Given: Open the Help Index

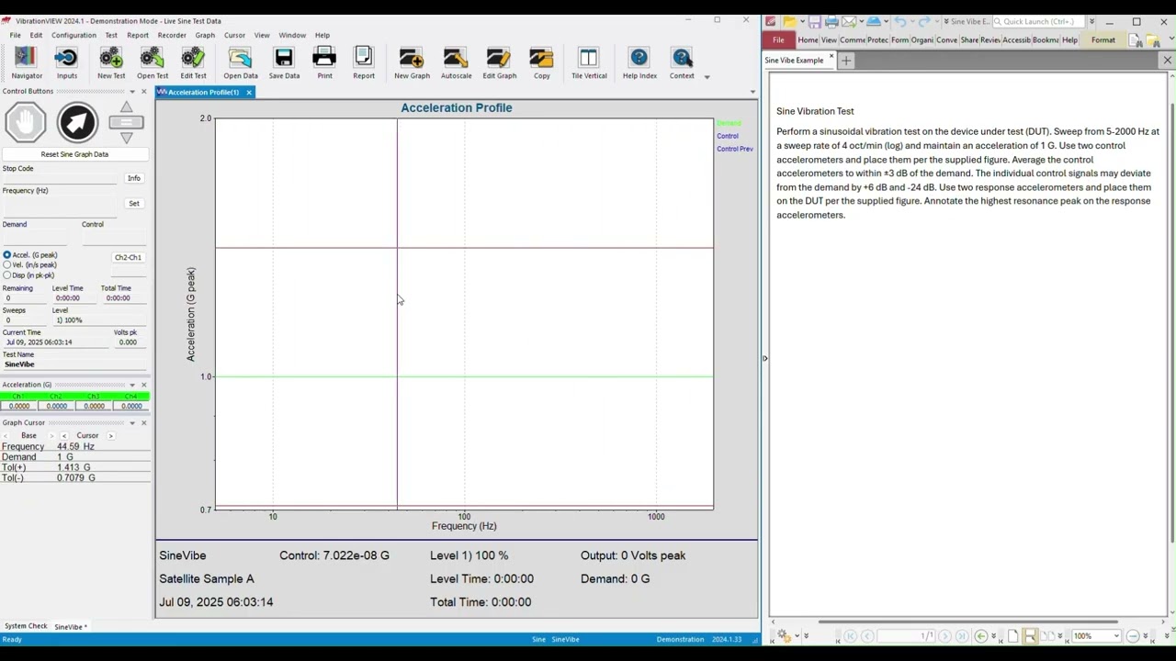Looking at the screenshot, I should pos(639,64).
